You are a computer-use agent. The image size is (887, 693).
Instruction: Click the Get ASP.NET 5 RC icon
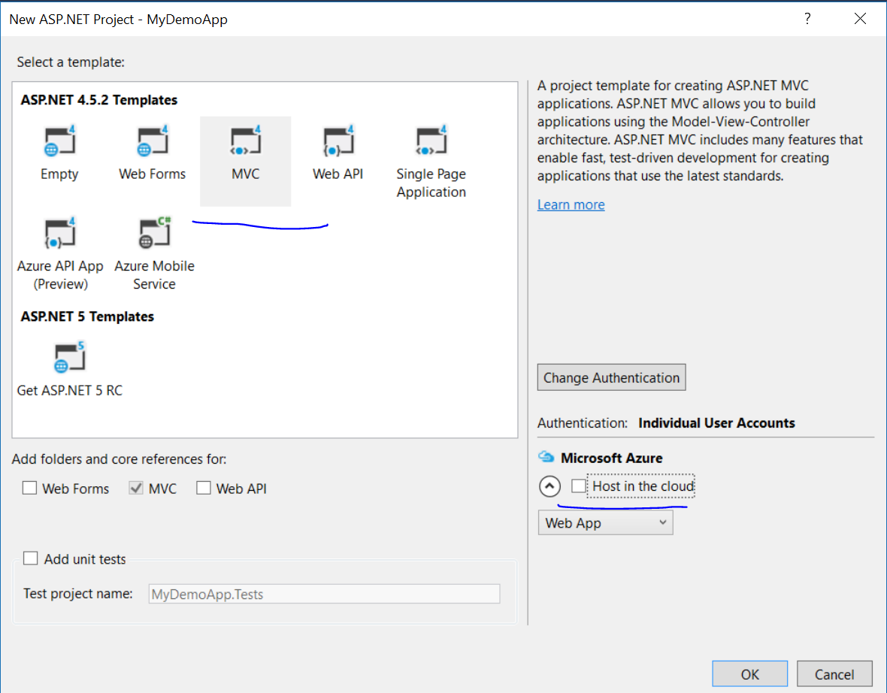70,357
